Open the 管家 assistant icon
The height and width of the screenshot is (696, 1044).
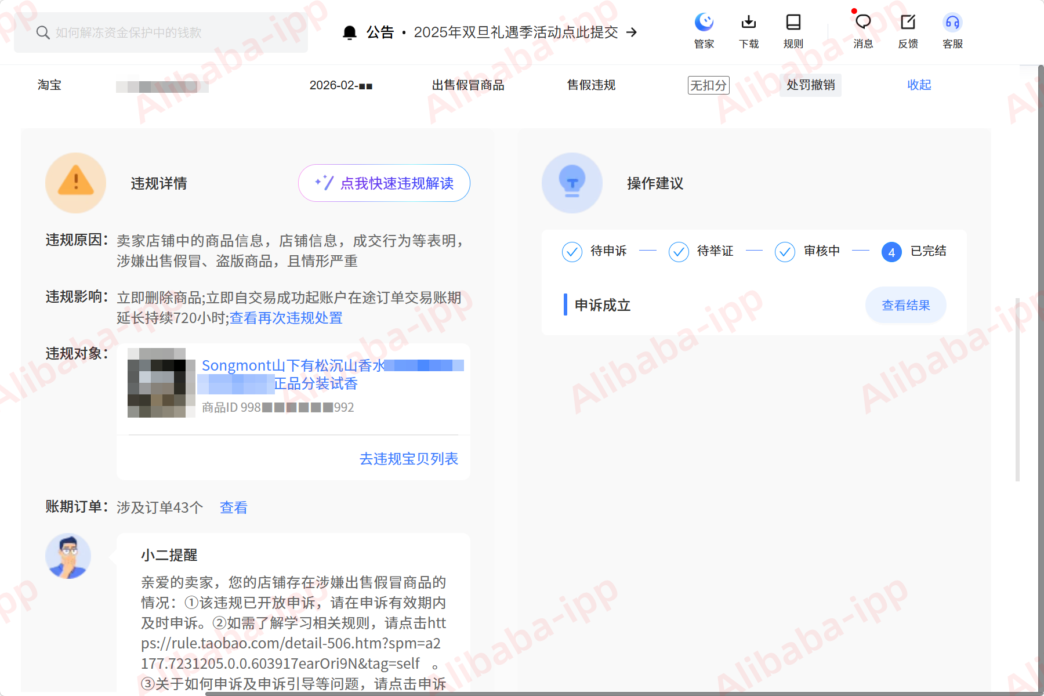(x=704, y=31)
